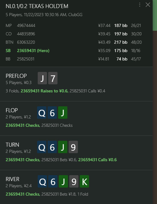Click the 9 card in turn row
The height and width of the screenshot is (204, 157).
[73, 147]
